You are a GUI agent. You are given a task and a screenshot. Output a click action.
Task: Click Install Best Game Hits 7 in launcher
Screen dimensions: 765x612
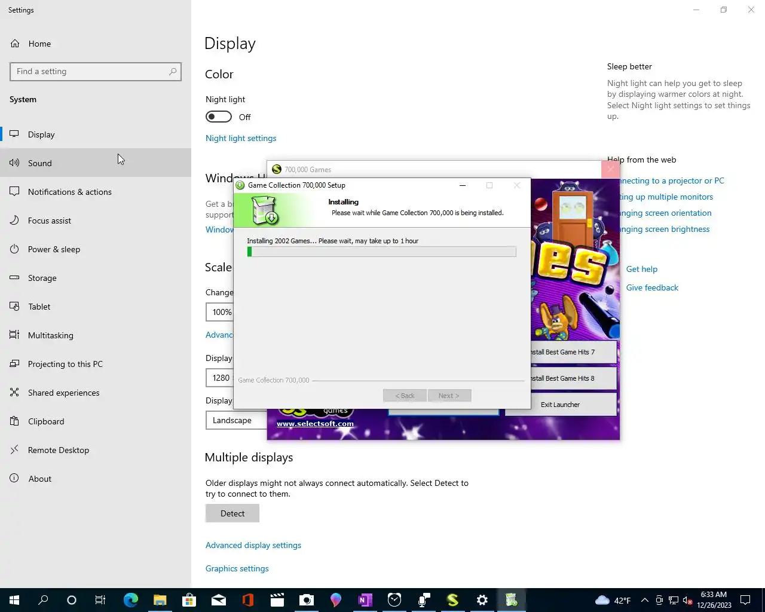click(574, 352)
